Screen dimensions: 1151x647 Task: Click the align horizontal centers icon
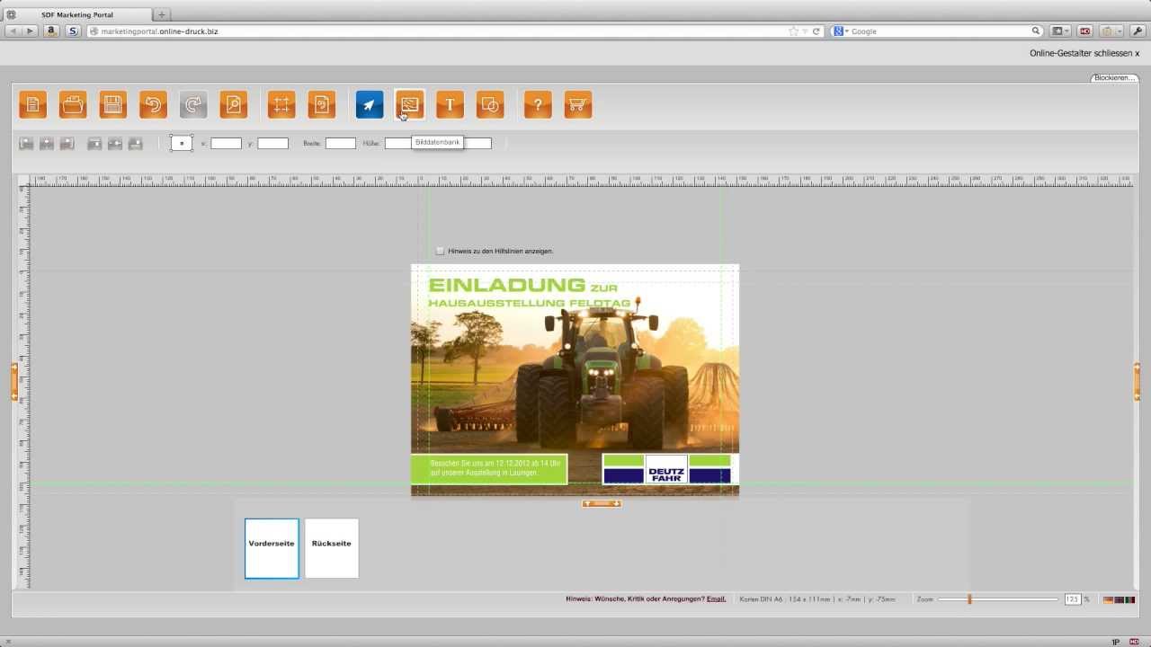(46, 144)
